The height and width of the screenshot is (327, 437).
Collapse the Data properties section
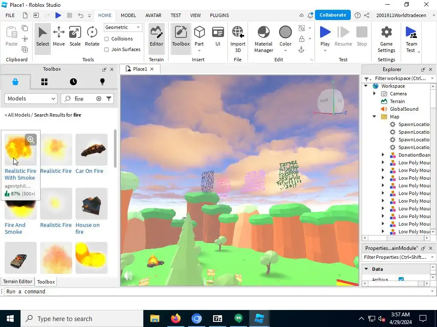366,269
